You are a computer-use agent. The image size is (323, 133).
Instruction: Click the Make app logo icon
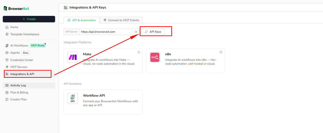pos(73,57)
